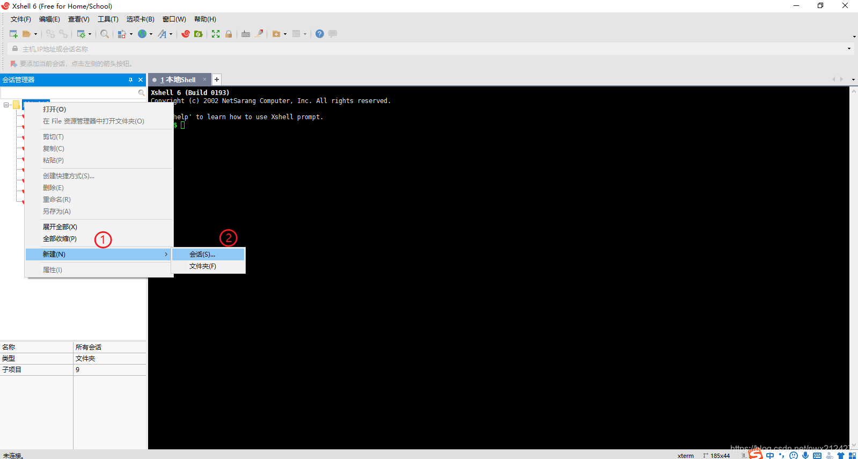This screenshot has height=459, width=858.
Task: Expand dropdown beside folder-plus icon
Action: pos(285,34)
